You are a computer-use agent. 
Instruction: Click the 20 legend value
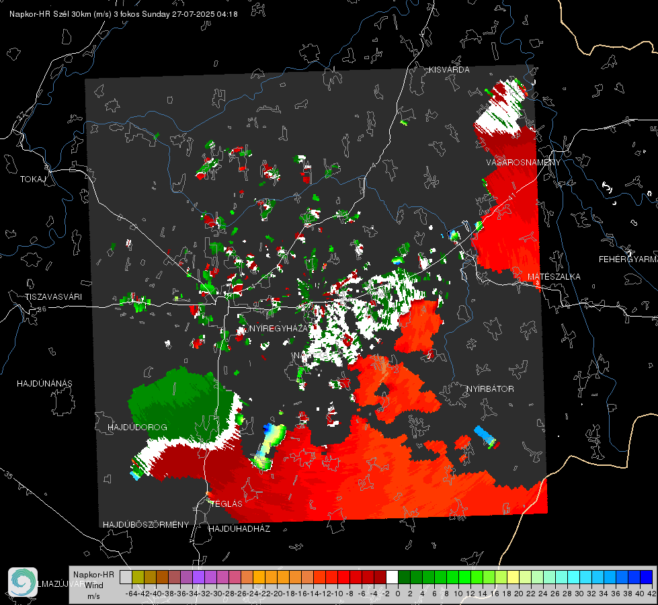(519, 594)
